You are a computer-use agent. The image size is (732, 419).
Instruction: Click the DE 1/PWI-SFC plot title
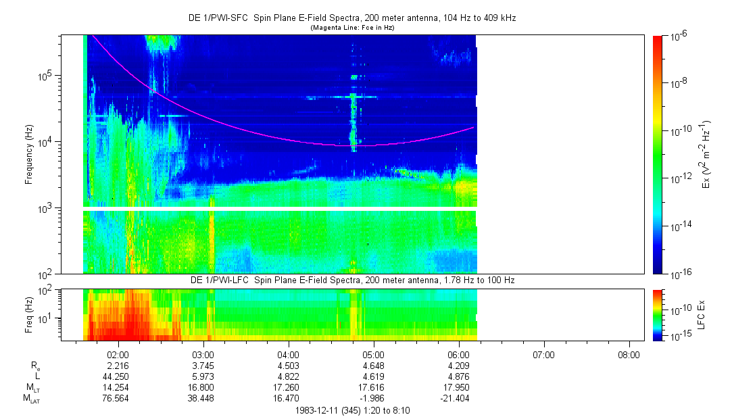(351, 18)
